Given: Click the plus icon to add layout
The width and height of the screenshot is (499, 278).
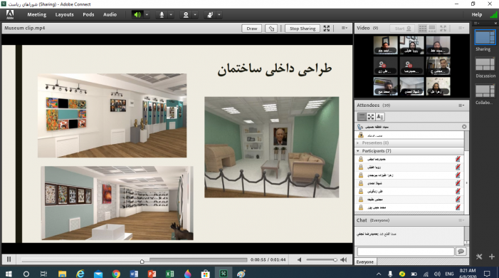Looking at the screenshot, I should click(x=492, y=257).
